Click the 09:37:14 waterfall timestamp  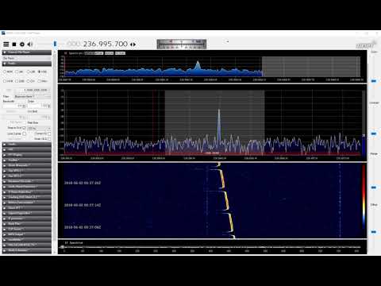[83, 205]
